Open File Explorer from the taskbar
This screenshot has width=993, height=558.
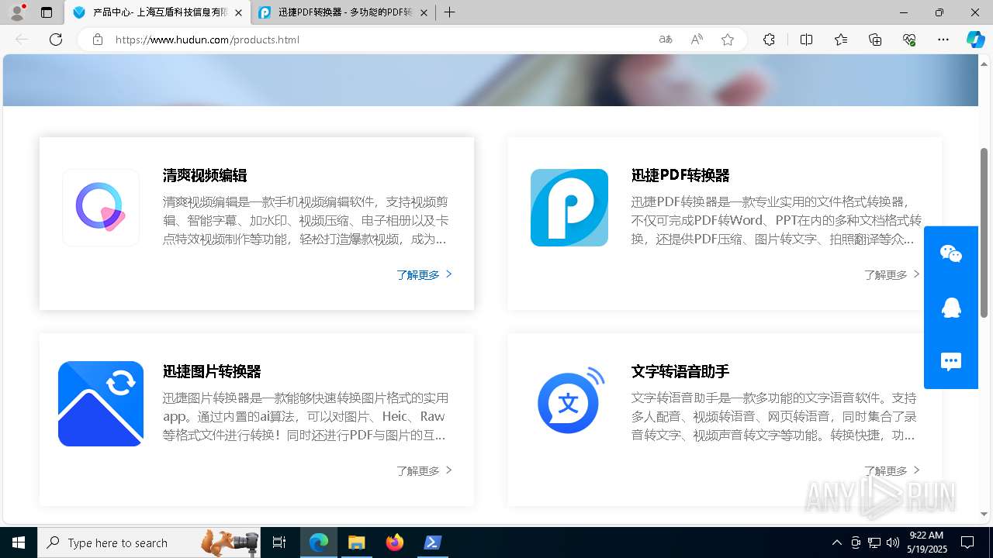pyautogui.click(x=356, y=542)
